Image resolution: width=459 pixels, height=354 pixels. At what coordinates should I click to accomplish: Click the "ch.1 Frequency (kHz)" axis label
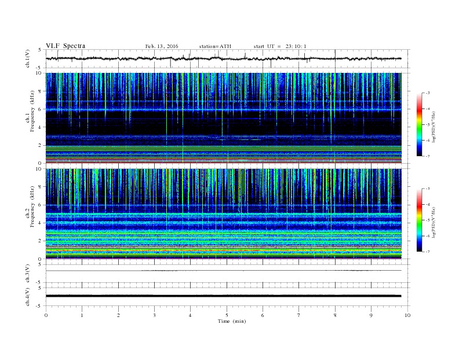point(30,111)
